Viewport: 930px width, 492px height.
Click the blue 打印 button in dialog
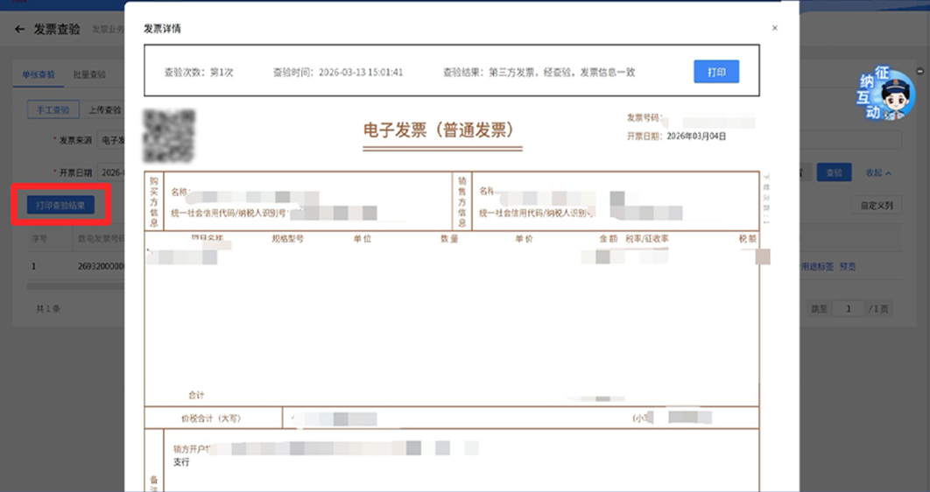pyautogui.click(x=715, y=72)
